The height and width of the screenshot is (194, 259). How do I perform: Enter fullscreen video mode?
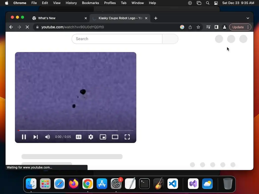point(127,137)
